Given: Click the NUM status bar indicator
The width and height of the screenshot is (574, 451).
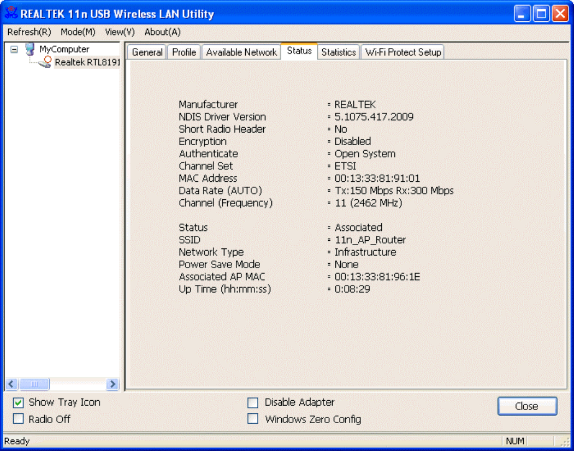Looking at the screenshot, I should 514,441.
